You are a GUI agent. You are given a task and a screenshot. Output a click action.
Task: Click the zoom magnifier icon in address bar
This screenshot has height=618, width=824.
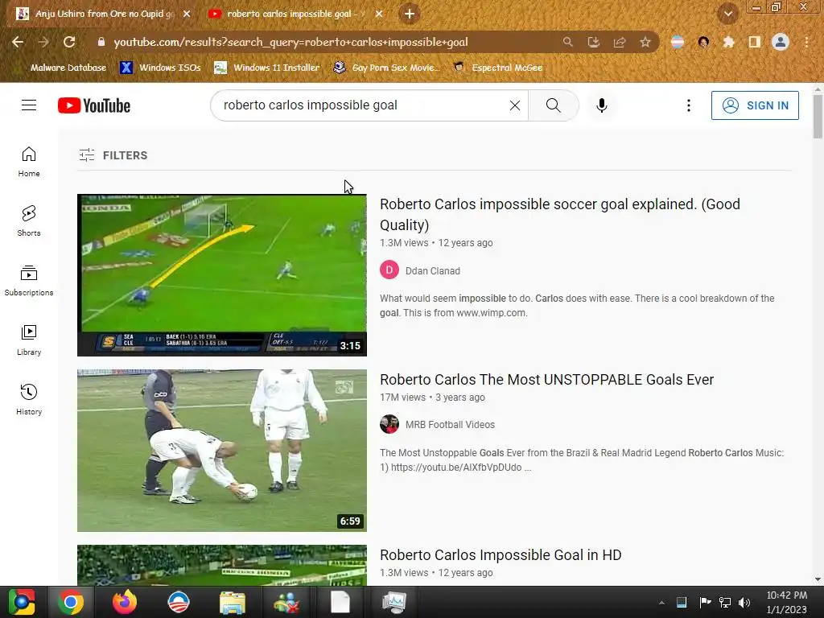[x=567, y=42]
